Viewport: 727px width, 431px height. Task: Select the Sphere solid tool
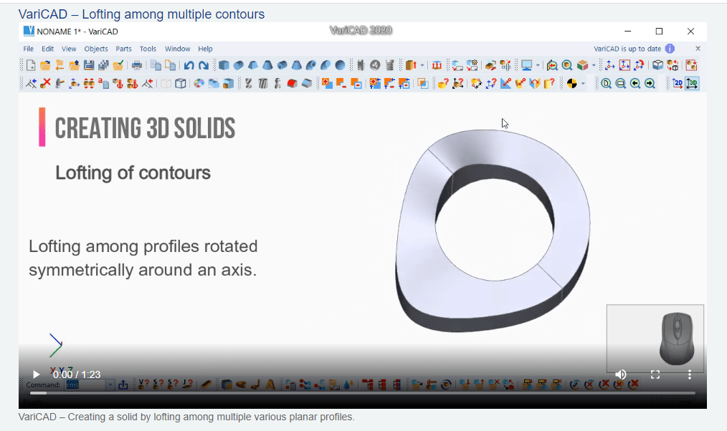[341, 65]
